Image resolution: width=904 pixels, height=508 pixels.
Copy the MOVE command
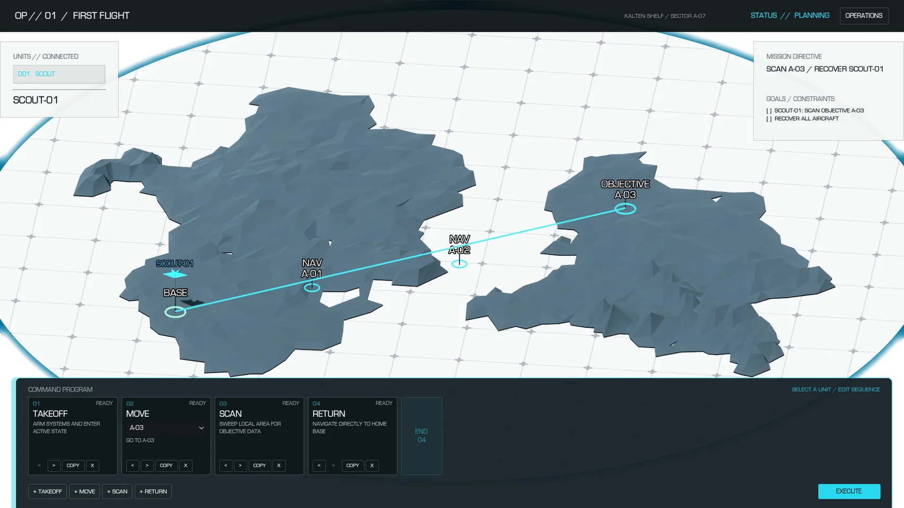tap(167, 466)
